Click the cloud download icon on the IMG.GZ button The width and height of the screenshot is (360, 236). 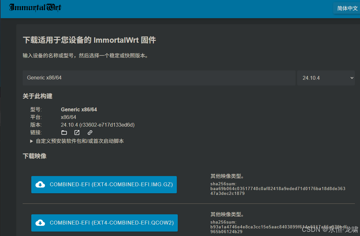pos(40,184)
